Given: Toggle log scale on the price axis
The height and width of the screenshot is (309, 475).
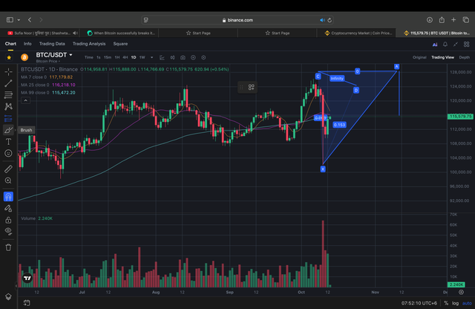Looking at the screenshot, I should click(455, 303).
